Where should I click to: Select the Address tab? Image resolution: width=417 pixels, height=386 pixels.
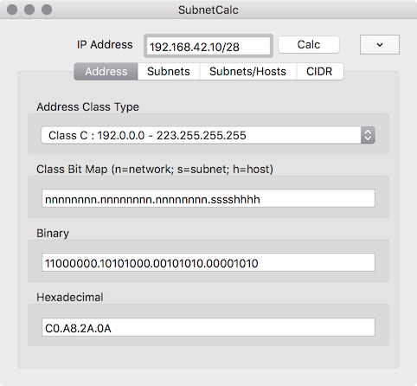pyautogui.click(x=106, y=71)
